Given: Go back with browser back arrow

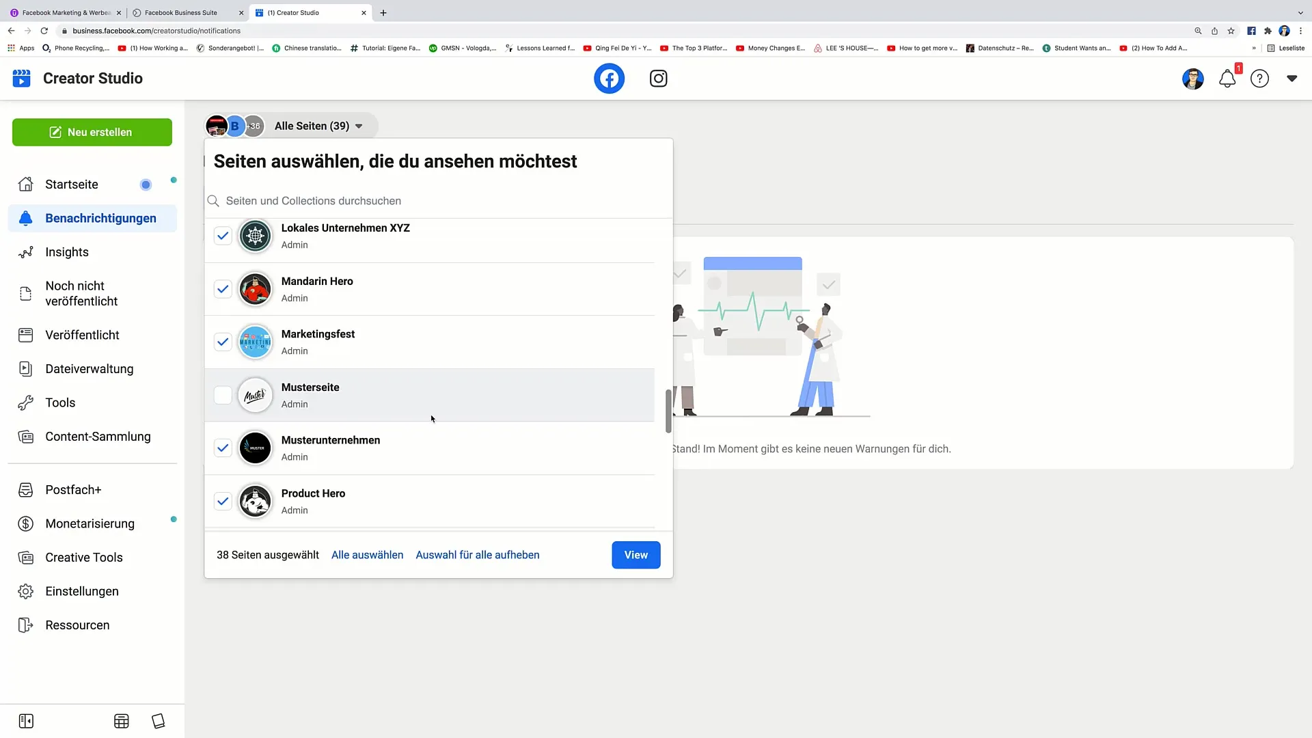Looking at the screenshot, I should [x=12, y=31].
